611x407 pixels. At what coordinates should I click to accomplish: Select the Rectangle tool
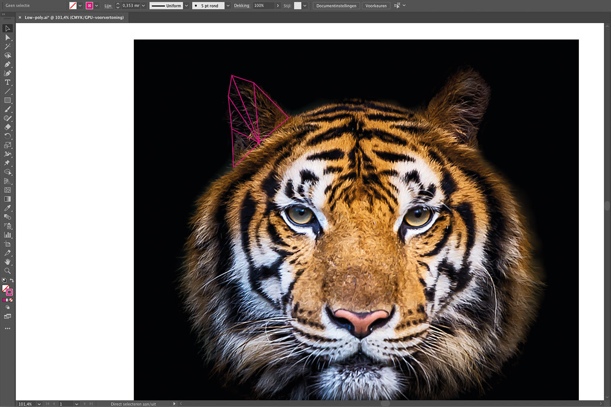[8, 100]
